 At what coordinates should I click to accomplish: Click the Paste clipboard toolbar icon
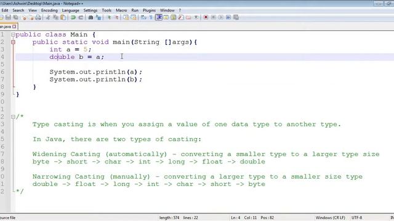pyautogui.click(x=63, y=17)
